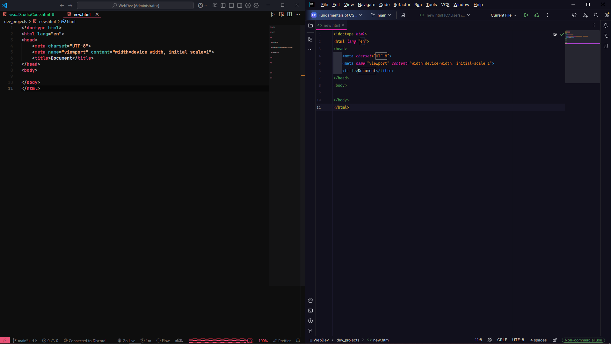Go forward with VS Code right arrow
The width and height of the screenshot is (611, 344).
coord(70,5)
